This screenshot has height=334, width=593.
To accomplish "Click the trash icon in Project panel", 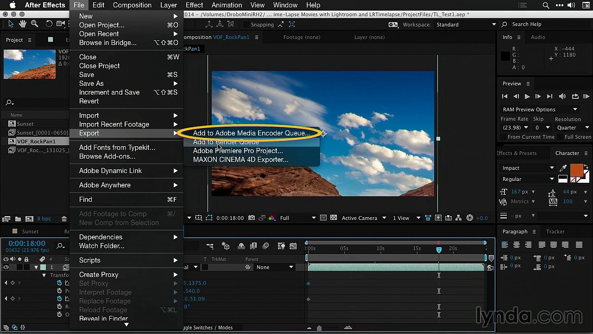I will (x=64, y=218).
